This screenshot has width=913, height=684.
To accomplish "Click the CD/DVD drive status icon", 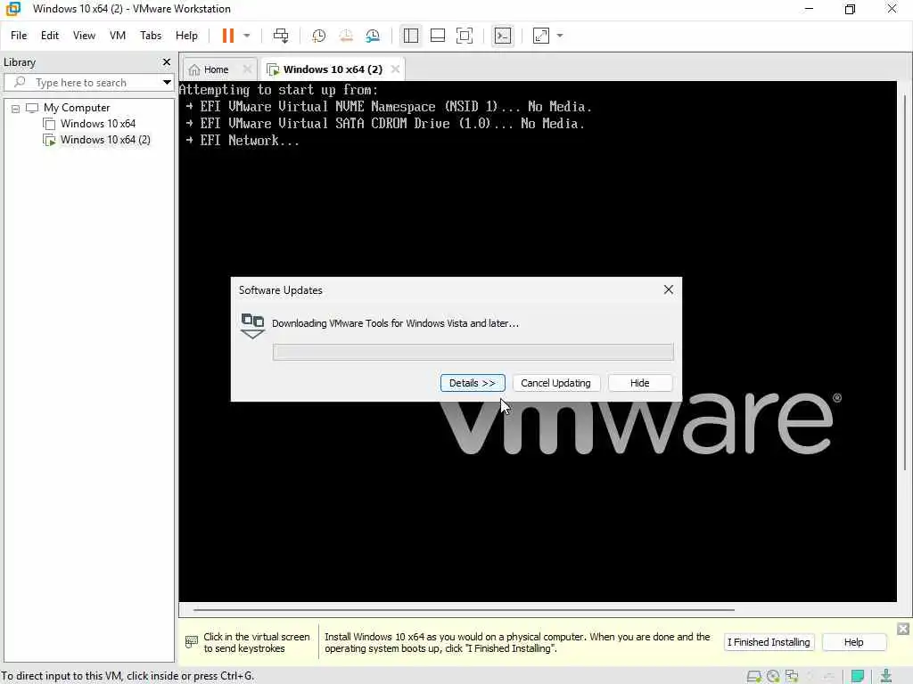I will (773, 677).
